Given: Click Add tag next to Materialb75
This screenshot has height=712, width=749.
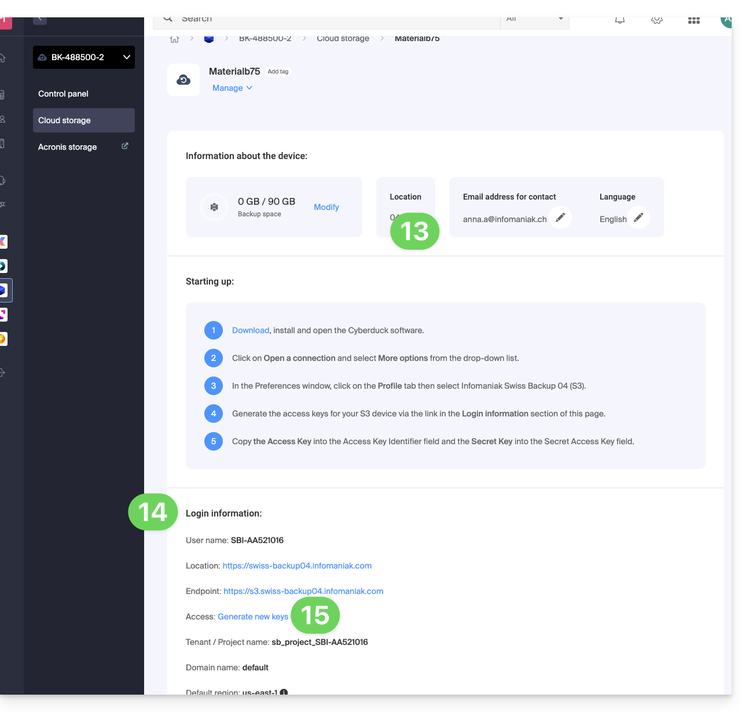Looking at the screenshot, I should (x=278, y=72).
